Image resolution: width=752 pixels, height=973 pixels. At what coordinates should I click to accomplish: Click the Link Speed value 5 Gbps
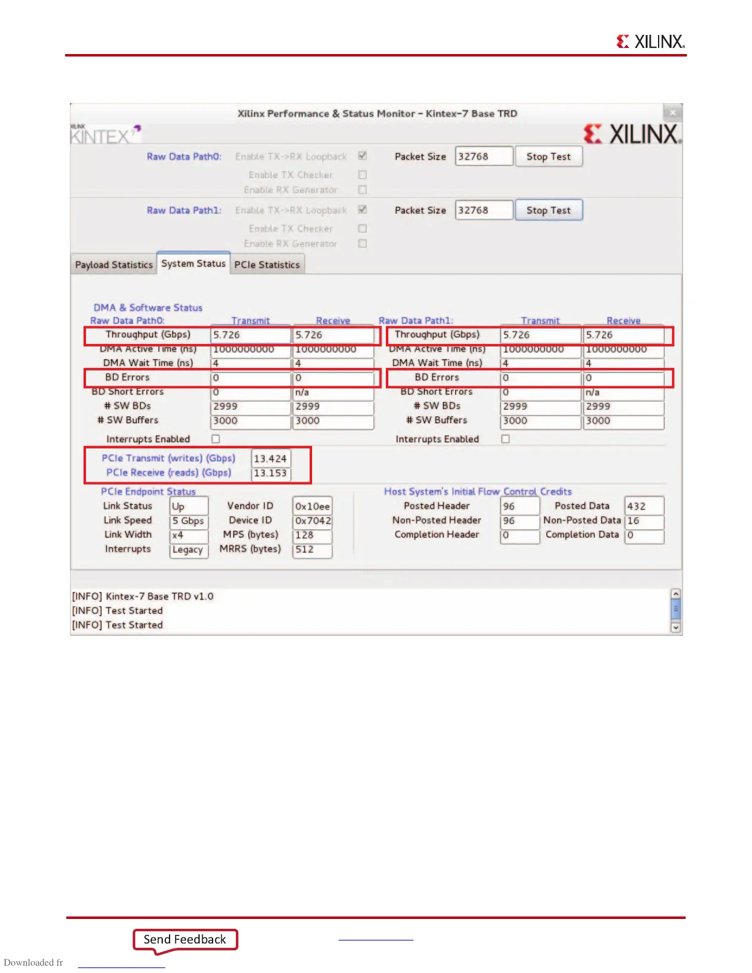pyautogui.click(x=189, y=522)
